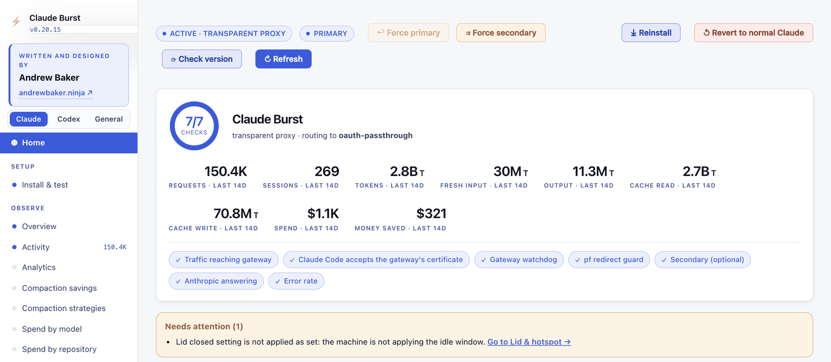This screenshot has width=831, height=362.
Task: Click the Needs attention (1) heading
Action: (x=204, y=326)
